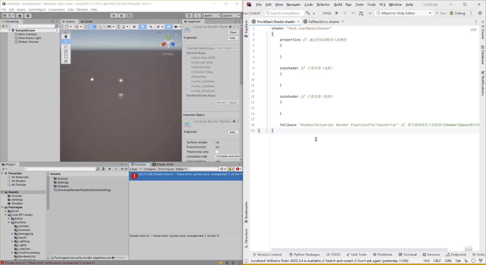The image size is (486, 265).
Task: Open Rider settings with the gear icon
Action: (480, 13)
